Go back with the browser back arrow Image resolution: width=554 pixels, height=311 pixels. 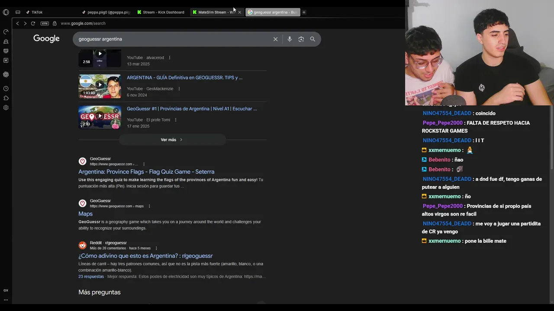[x=17, y=23]
